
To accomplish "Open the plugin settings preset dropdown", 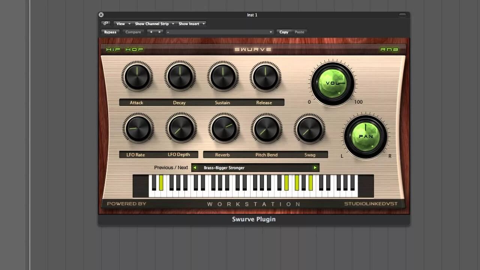I will tap(219, 32).
